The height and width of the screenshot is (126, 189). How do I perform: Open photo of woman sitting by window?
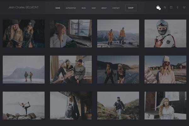[71, 33]
